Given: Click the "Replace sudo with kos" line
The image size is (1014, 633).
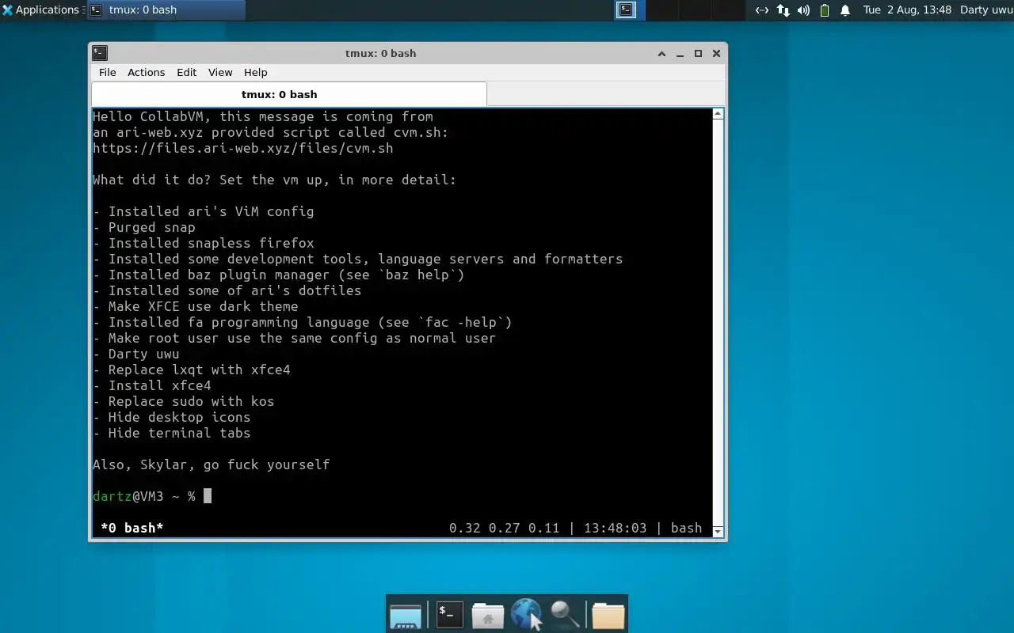Looking at the screenshot, I should (183, 401).
